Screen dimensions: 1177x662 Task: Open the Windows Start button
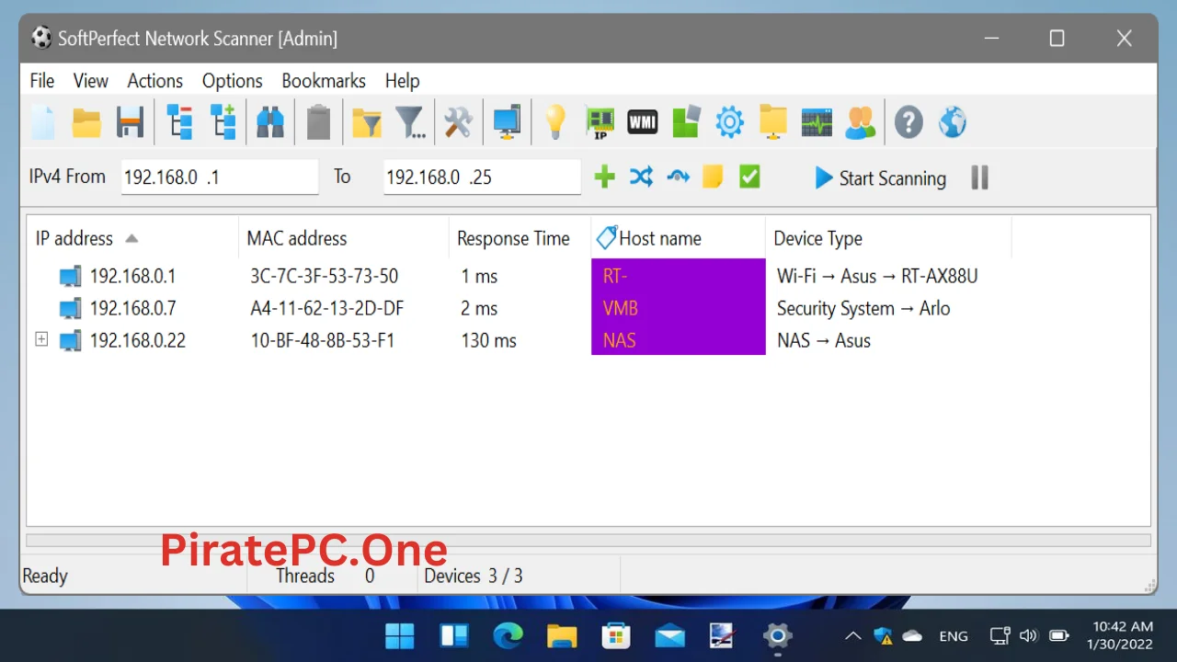[x=400, y=635]
